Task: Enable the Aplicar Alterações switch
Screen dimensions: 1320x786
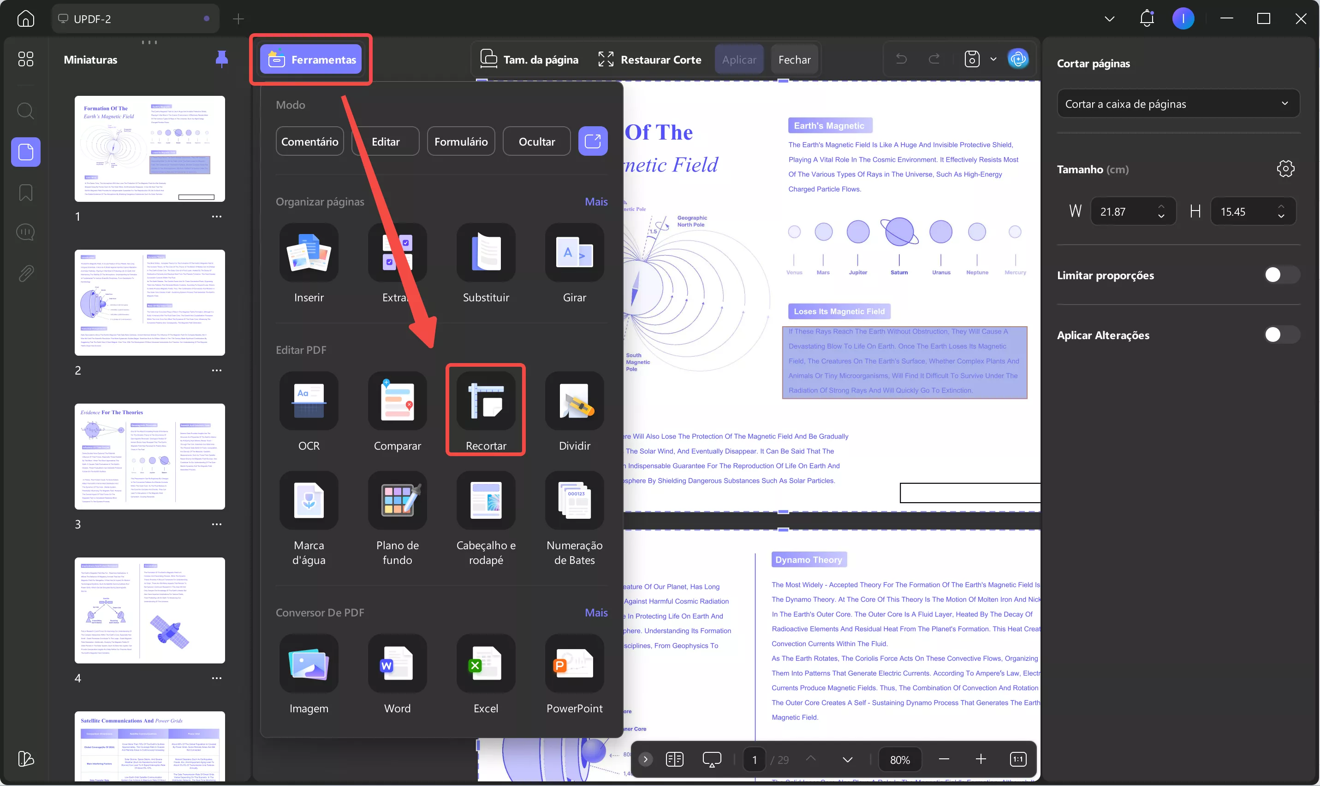Action: tap(1281, 335)
